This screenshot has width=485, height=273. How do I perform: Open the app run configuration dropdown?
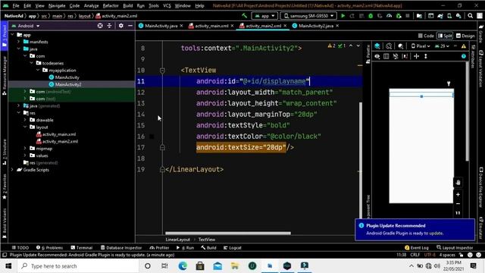[x=264, y=16]
